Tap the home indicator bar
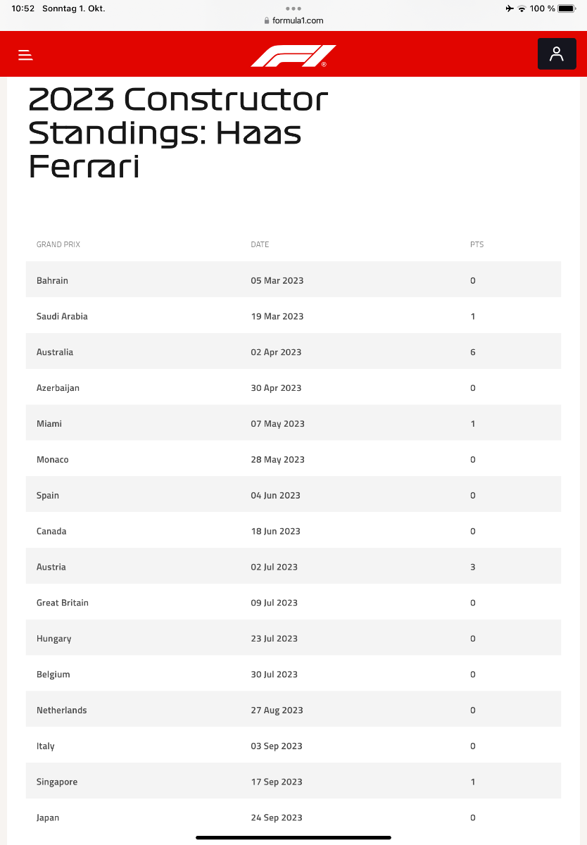587x845 pixels. point(293,837)
